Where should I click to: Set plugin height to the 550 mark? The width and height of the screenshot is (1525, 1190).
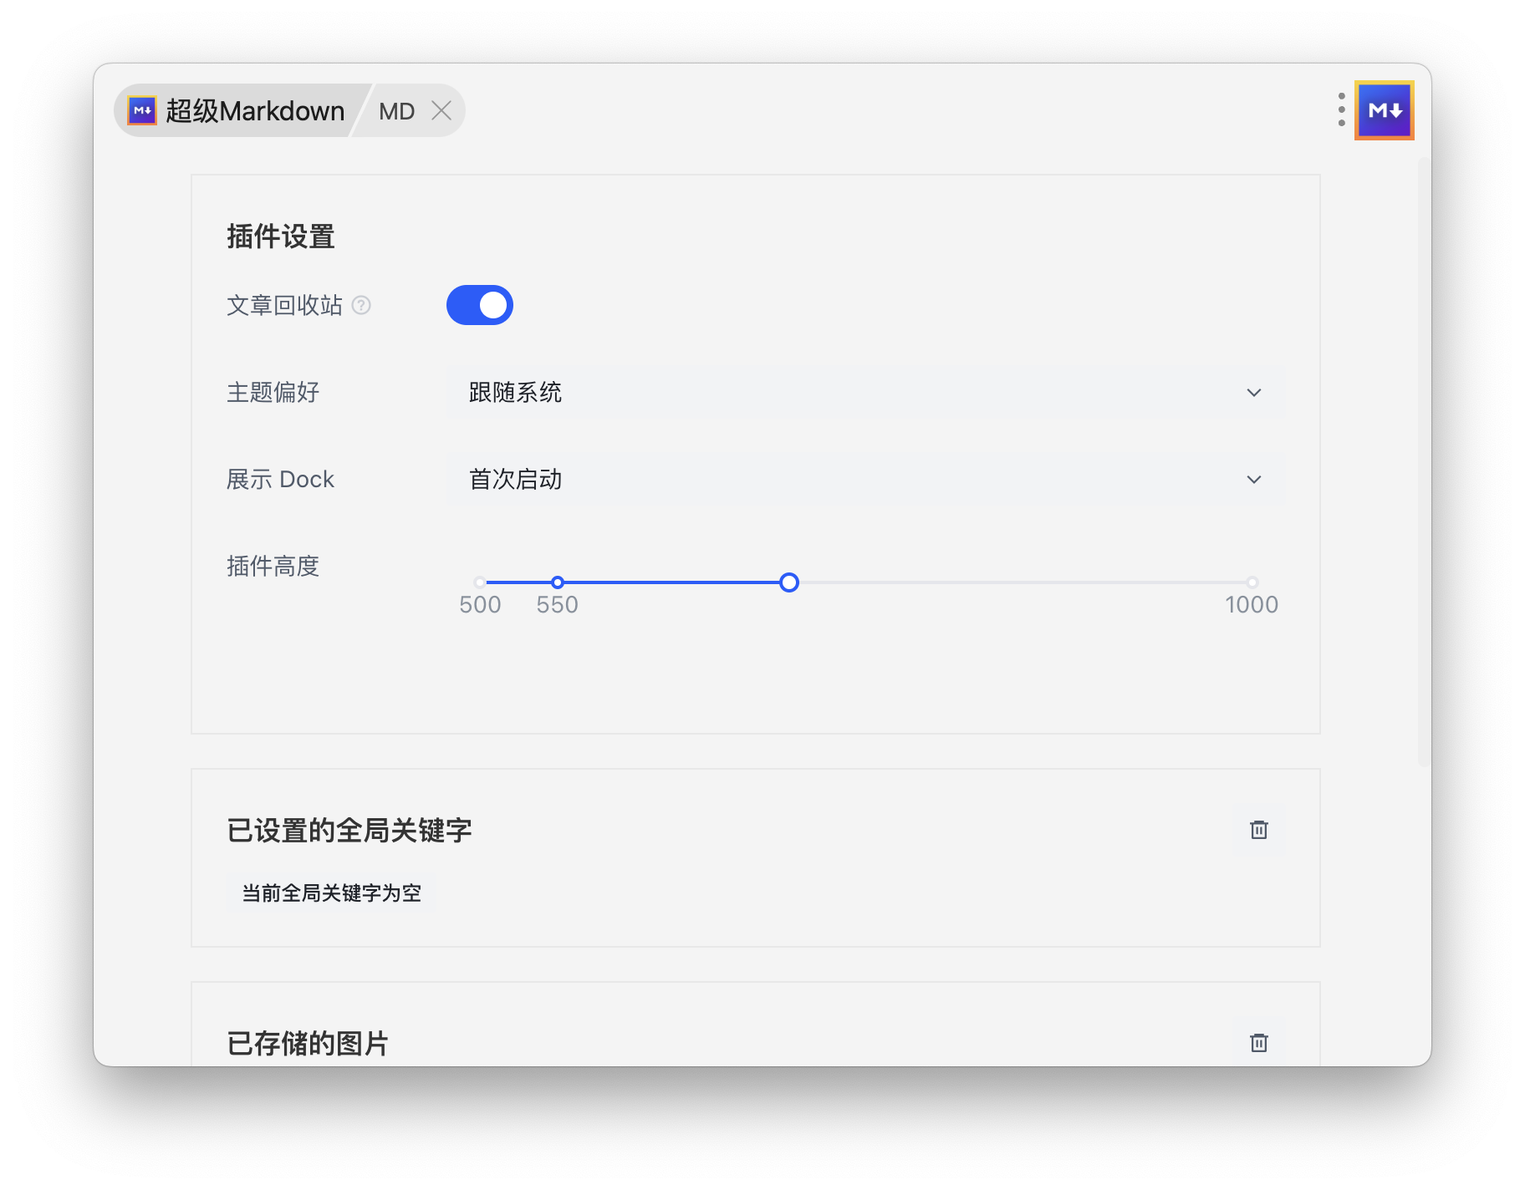click(557, 582)
